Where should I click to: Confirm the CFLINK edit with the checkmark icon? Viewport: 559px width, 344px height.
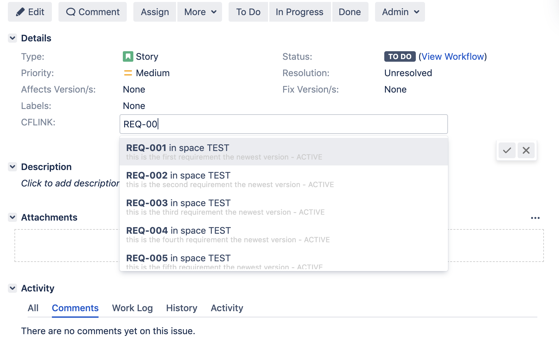[507, 150]
